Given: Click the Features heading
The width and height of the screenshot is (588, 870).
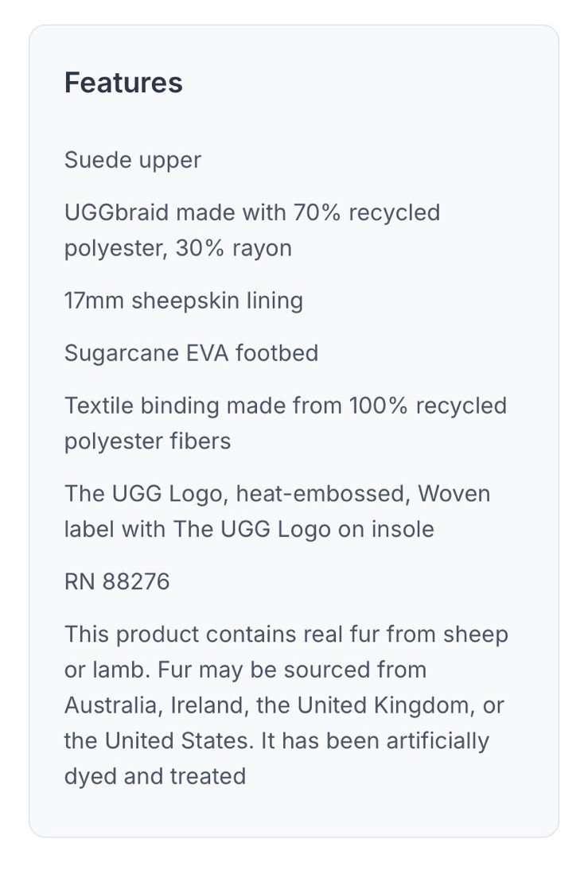Looking at the screenshot, I should 123,83.
